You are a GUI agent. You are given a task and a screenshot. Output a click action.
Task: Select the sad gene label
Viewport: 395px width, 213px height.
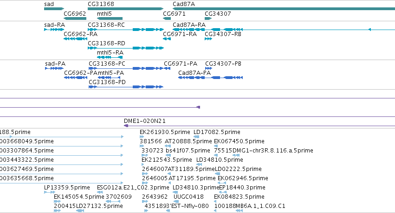tap(49, 4)
